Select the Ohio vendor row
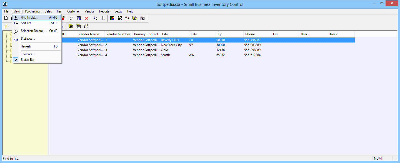 (202, 50)
